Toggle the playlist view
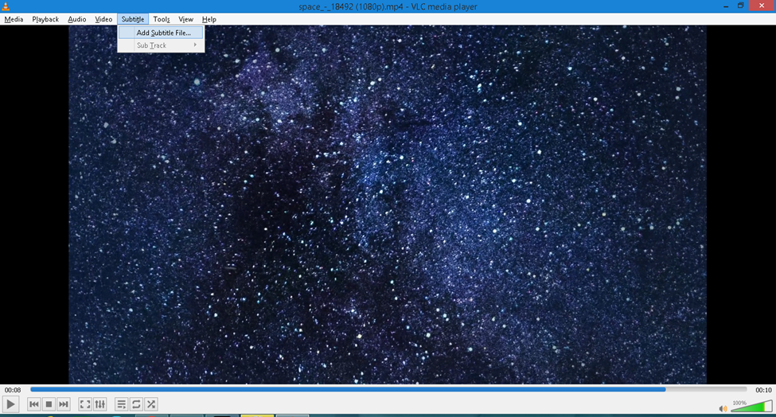Viewport: 776px width, 417px height. [121, 404]
